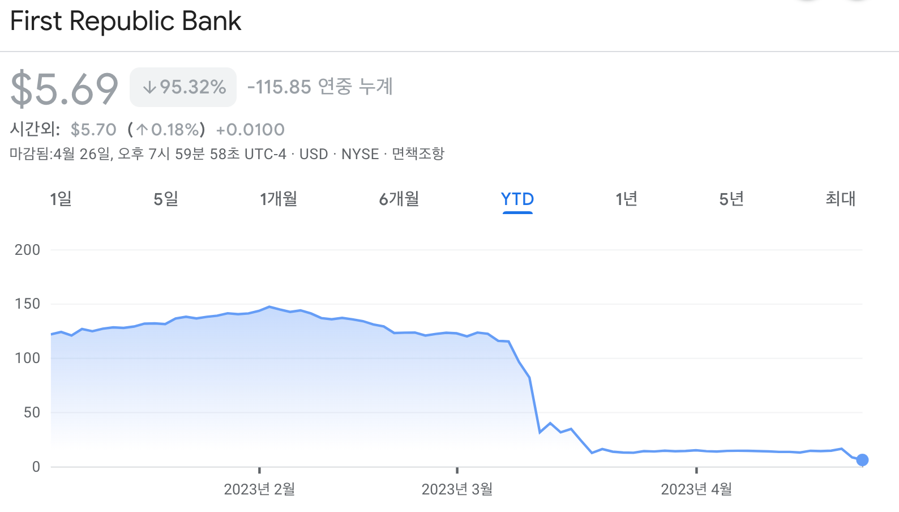This screenshot has height=512, width=899.
Task: Click the current price dot on chart
Action: click(x=862, y=460)
